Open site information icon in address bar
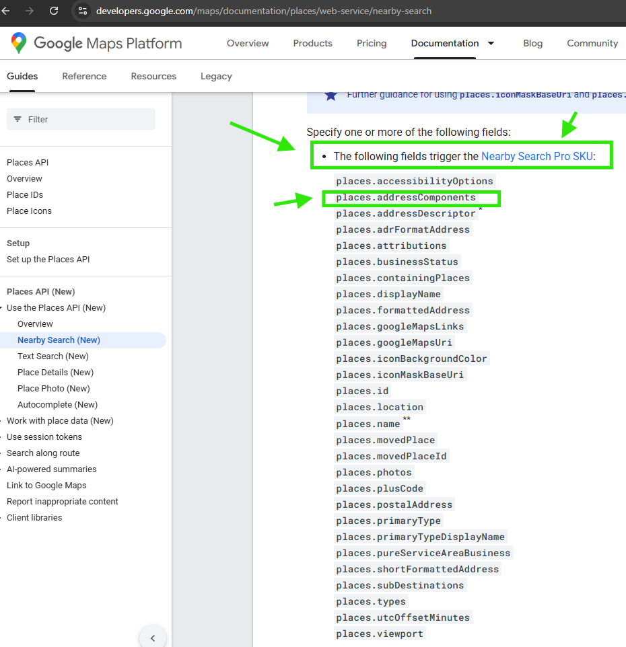The height and width of the screenshot is (647, 626). pos(83,11)
